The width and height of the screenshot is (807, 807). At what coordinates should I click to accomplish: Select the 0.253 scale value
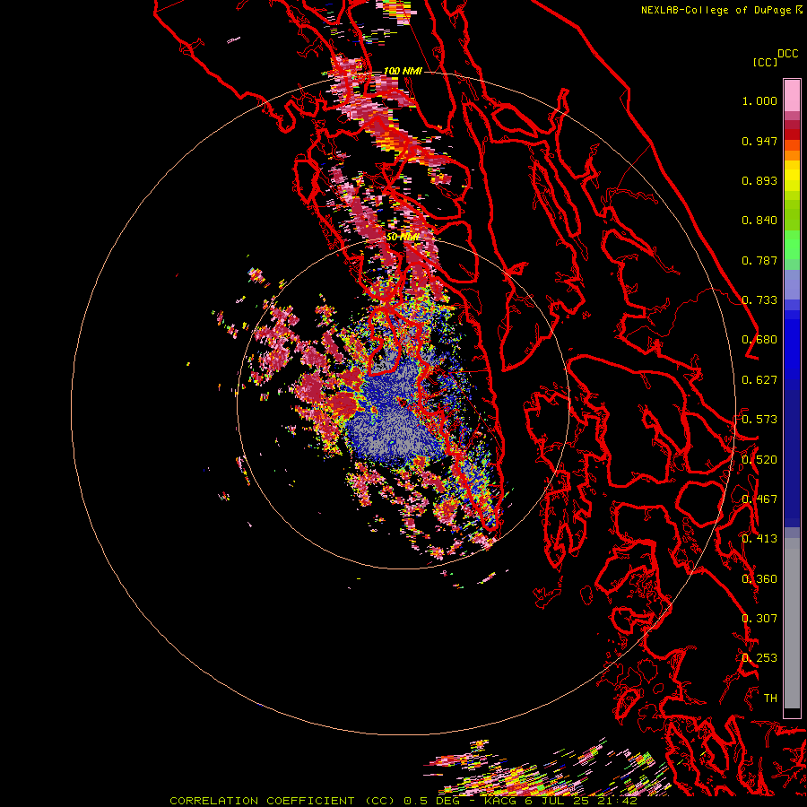pos(759,658)
